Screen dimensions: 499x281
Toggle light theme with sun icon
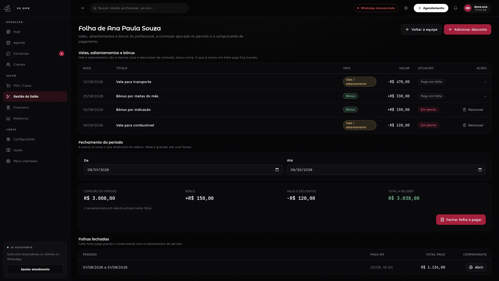pos(406,8)
